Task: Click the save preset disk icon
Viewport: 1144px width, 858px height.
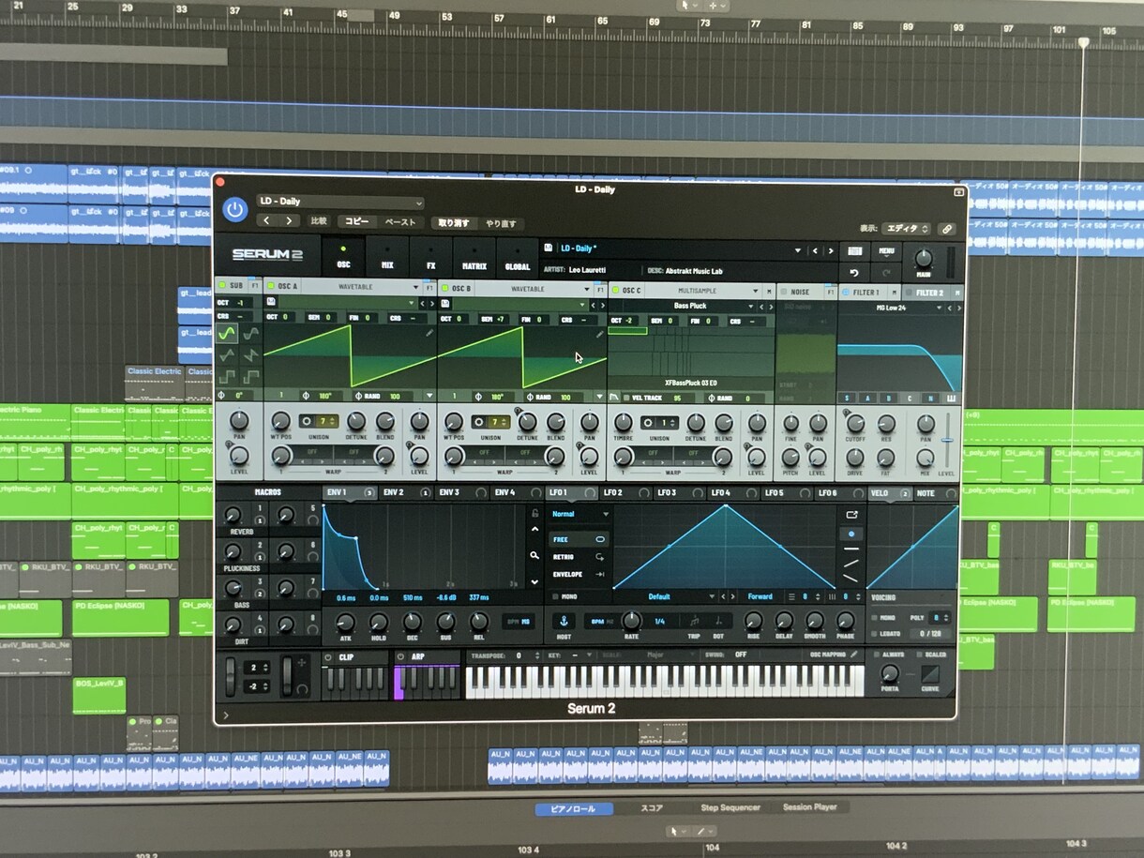Action: pyautogui.click(x=548, y=248)
